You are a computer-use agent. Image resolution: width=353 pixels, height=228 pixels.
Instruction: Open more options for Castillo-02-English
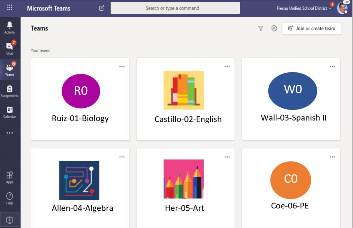click(x=227, y=67)
